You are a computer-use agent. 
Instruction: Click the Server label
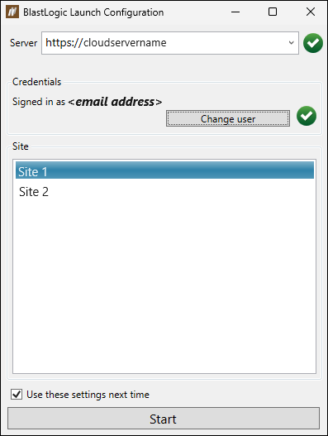(23, 43)
